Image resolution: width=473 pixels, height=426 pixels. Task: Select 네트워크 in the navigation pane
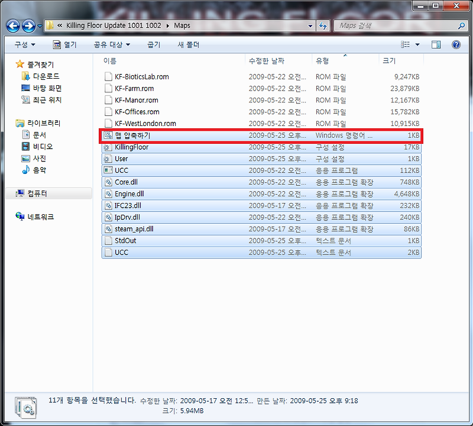[41, 217]
